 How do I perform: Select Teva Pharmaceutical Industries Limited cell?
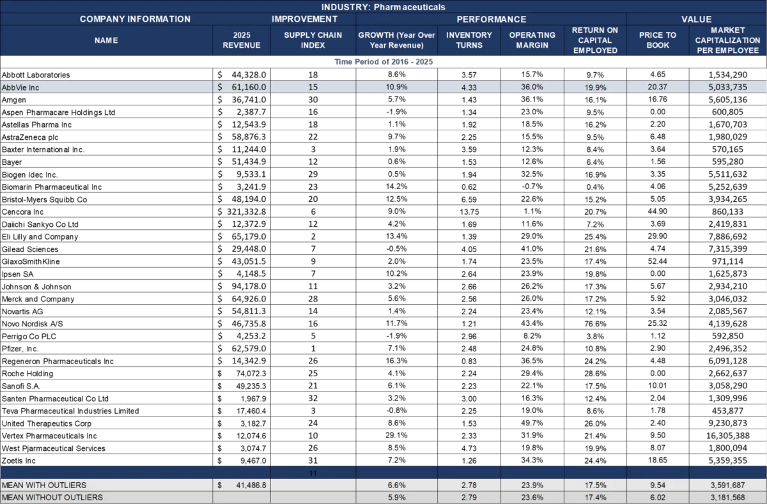(106, 411)
